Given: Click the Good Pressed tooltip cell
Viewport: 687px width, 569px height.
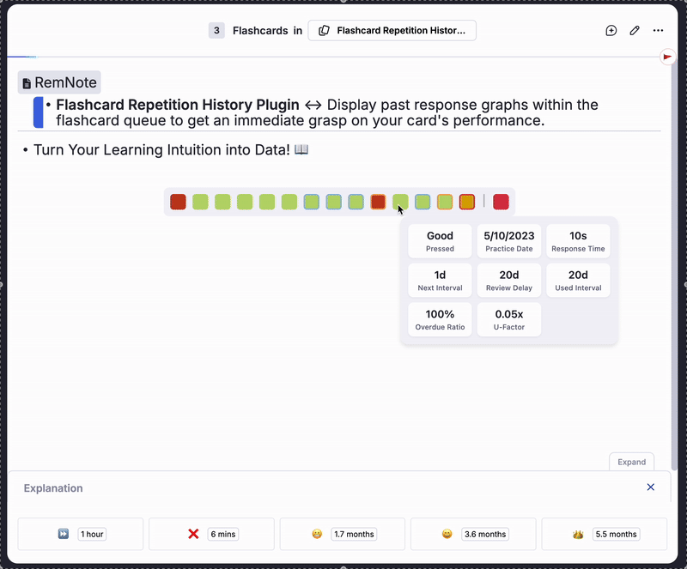Looking at the screenshot, I should (440, 241).
